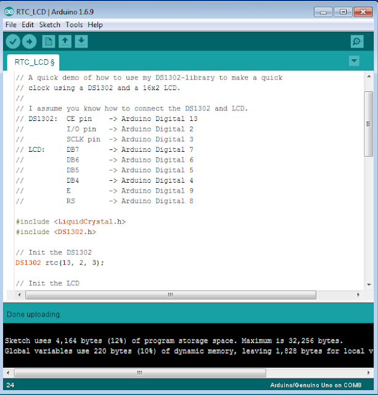Open an existing sketch
This screenshot has height=395, width=378.
point(65,41)
